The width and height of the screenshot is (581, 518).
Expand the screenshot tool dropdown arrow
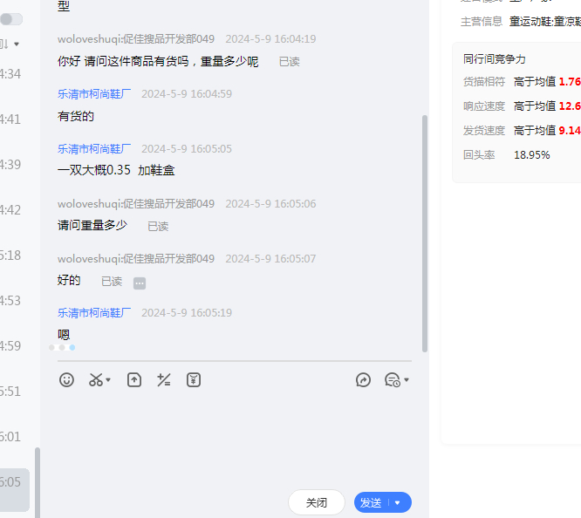point(108,380)
